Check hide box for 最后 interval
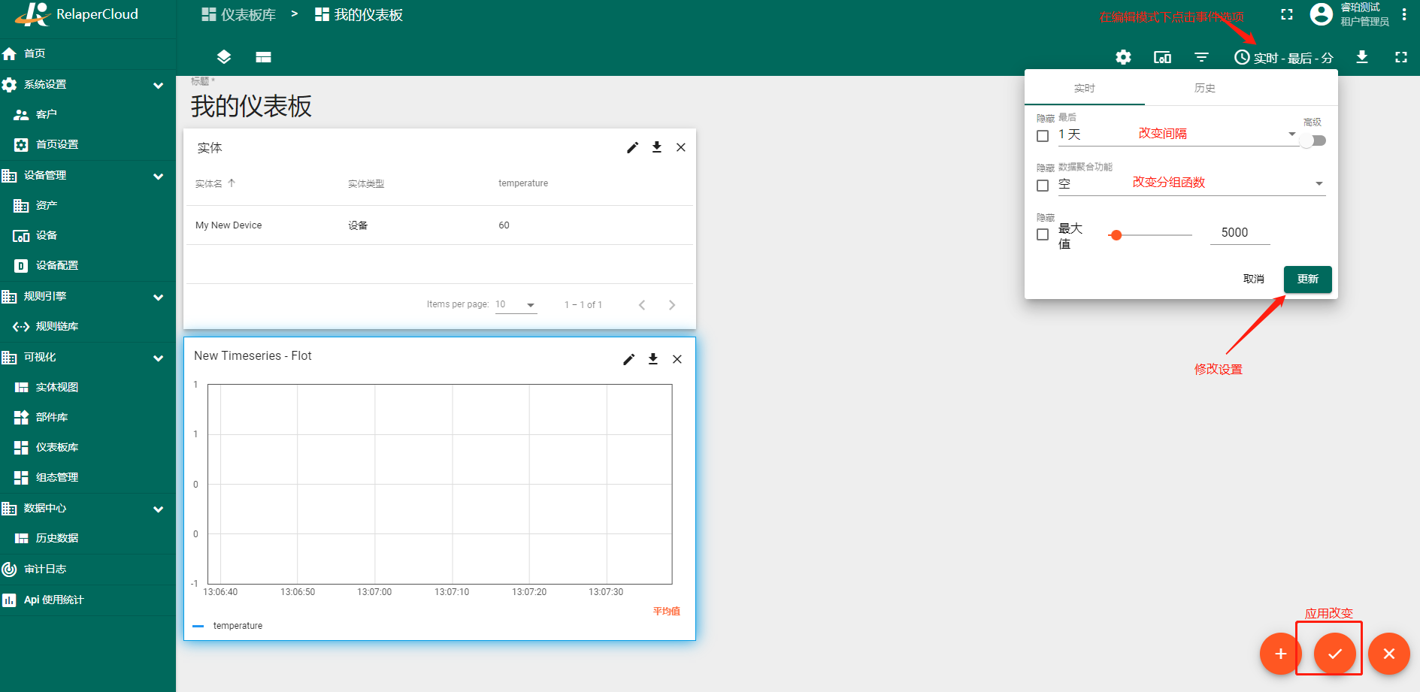 click(x=1043, y=136)
